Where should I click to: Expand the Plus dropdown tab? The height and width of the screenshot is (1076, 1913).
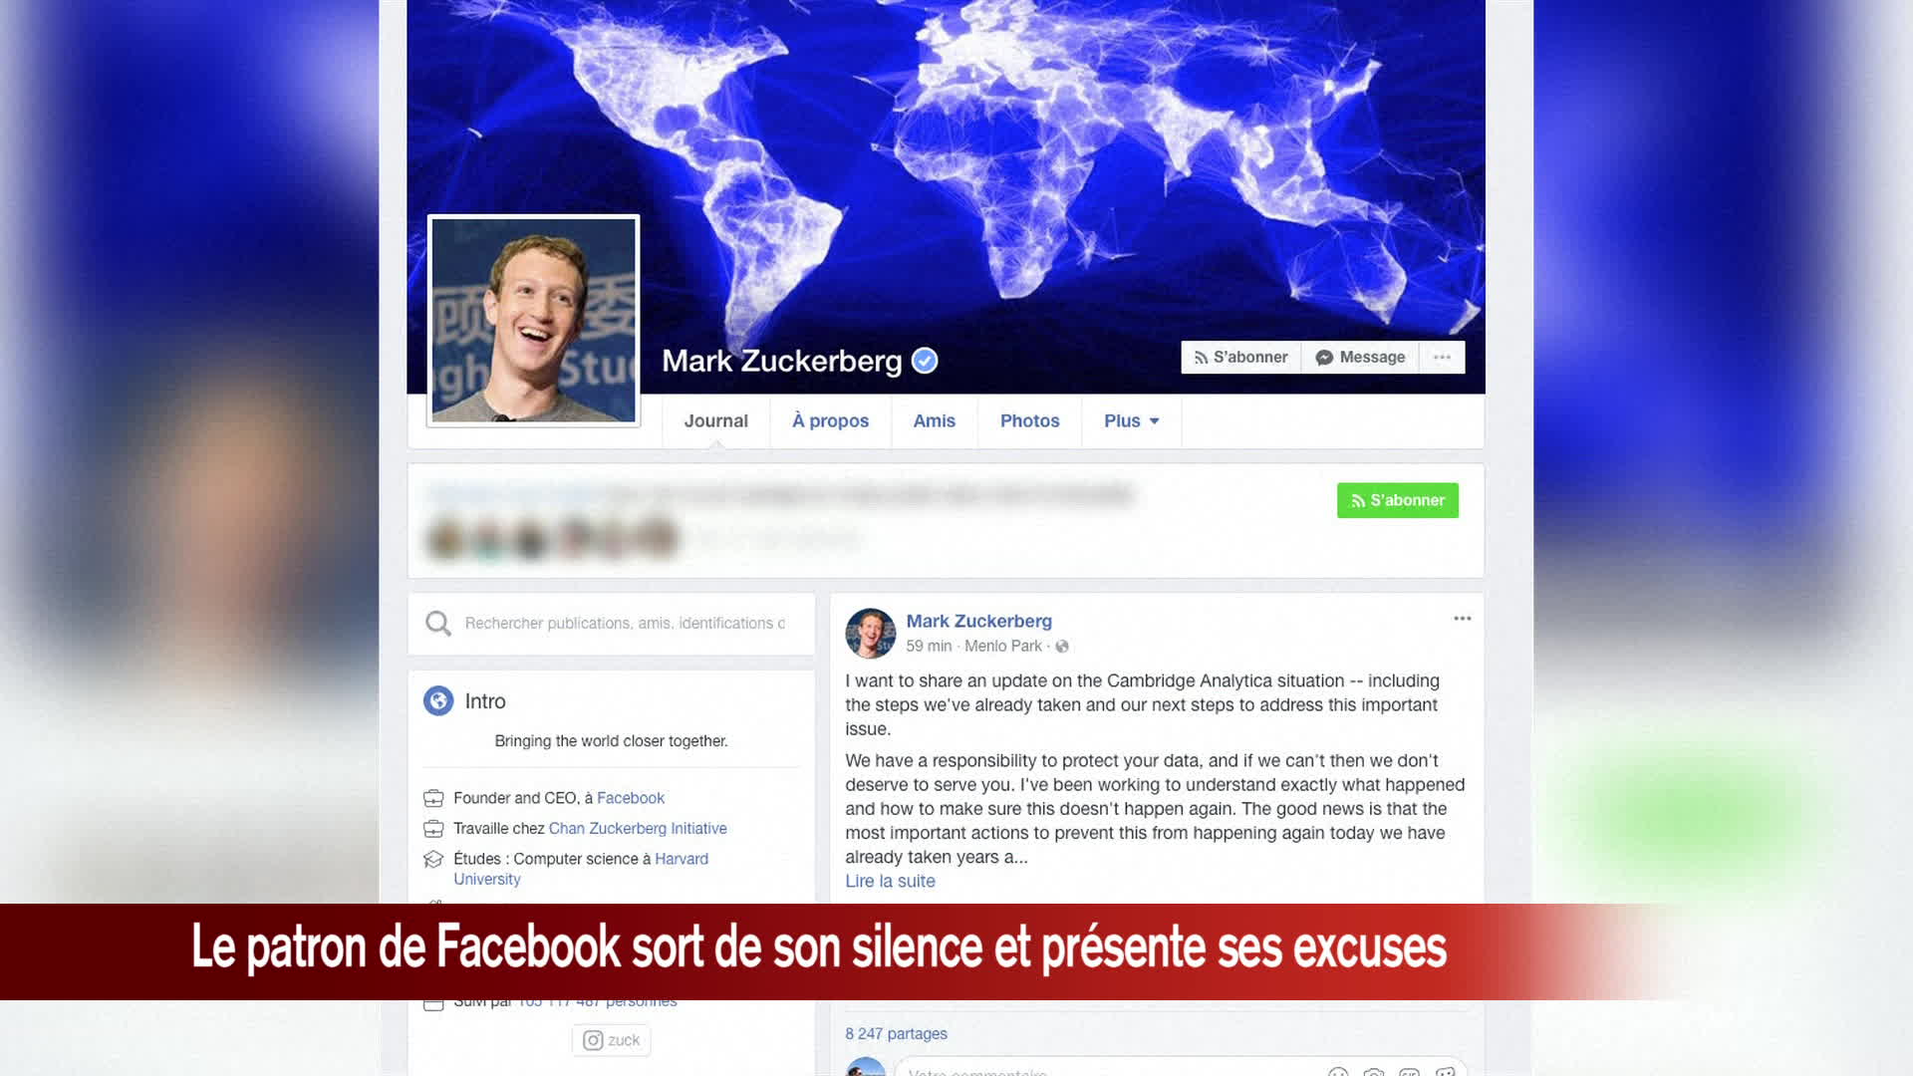pos(1131,420)
